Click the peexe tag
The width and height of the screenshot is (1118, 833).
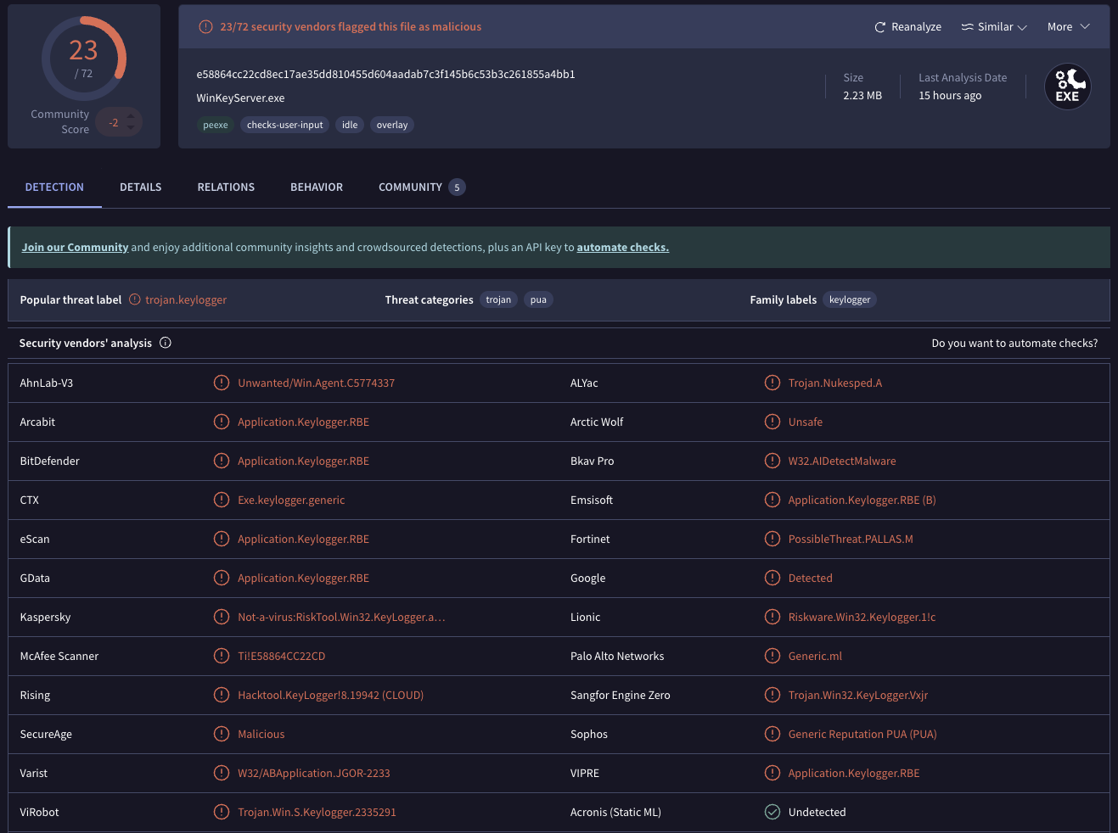click(216, 125)
